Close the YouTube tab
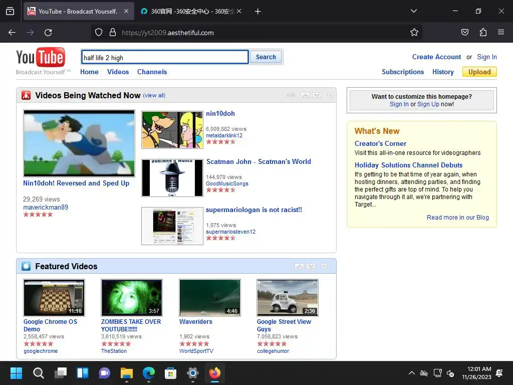Viewport: 513px width, 385px height. [126, 11]
